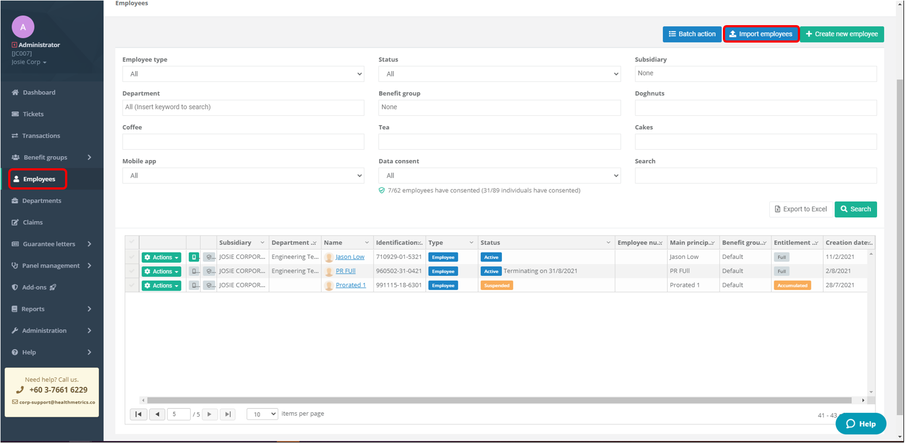
Task: Tick the checkbox for Prorated 1's row
Action: (x=132, y=286)
